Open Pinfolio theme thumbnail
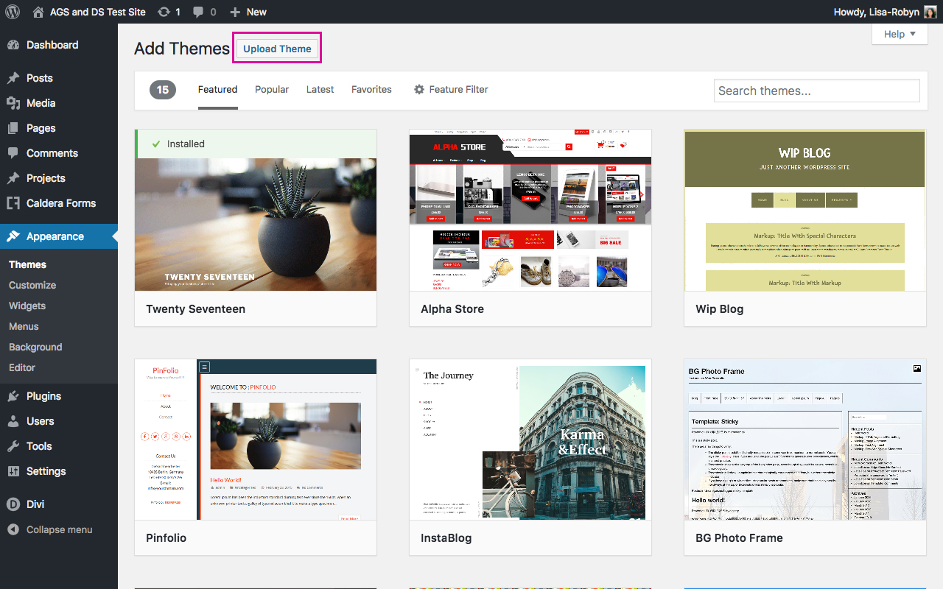Image resolution: width=943 pixels, height=589 pixels. coord(256,440)
